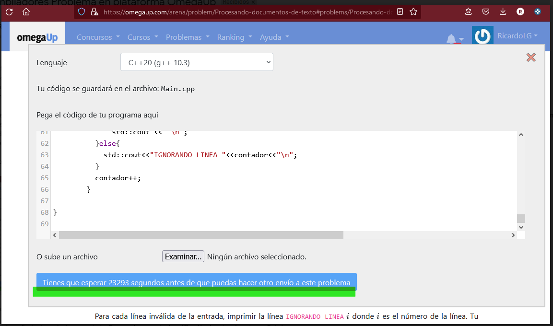Open the Lenguaje dropdown showing C++20

(197, 61)
